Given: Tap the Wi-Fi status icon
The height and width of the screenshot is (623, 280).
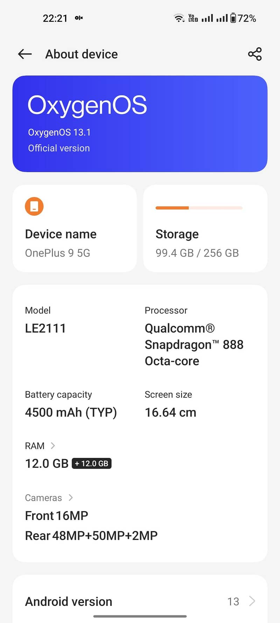Looking at the screenshot, I should (179, 18).
